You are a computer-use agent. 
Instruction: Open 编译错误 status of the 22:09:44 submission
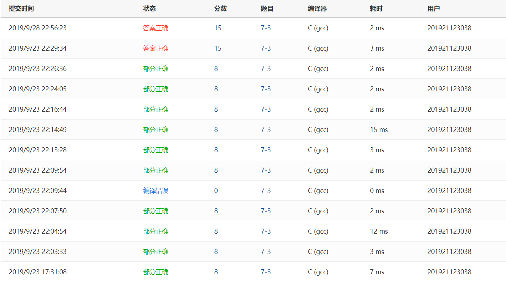[156, 190]
